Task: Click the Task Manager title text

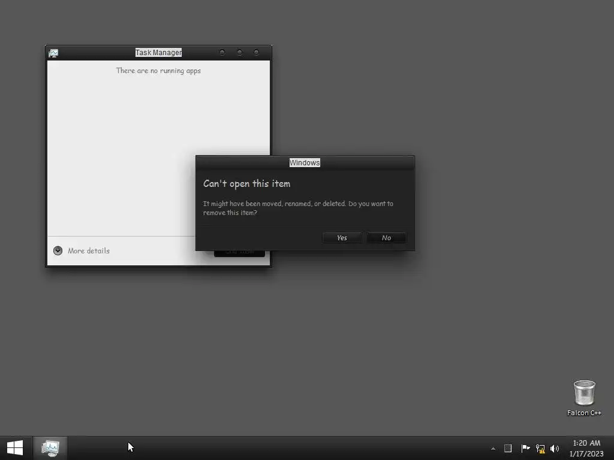Action: click(x=158, y=53)
